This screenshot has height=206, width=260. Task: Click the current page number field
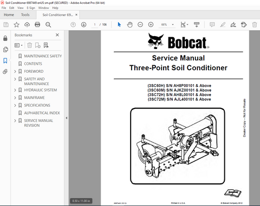(x=95, y=25)
